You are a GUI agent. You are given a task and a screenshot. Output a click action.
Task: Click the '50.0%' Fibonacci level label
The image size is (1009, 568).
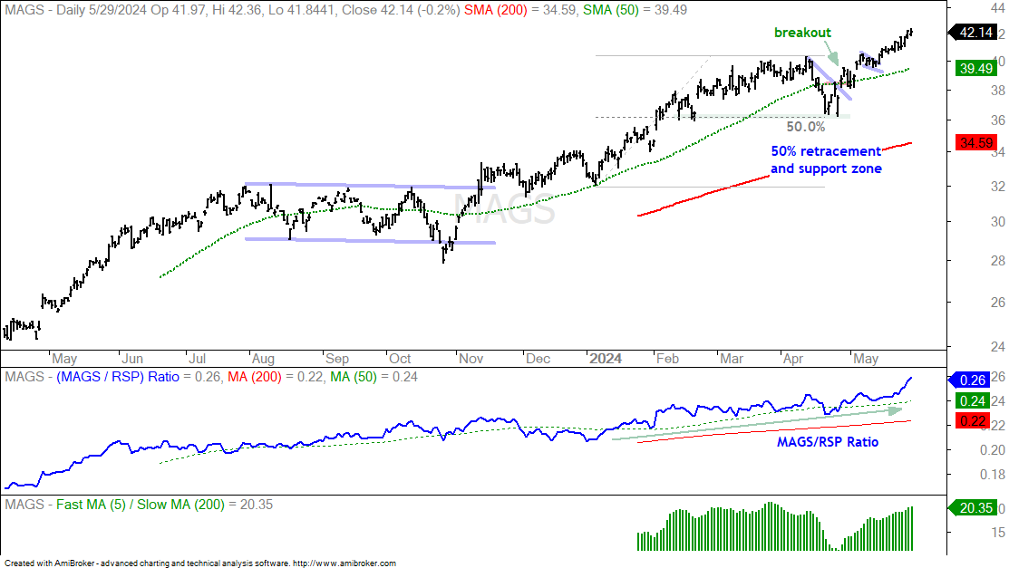806,127
